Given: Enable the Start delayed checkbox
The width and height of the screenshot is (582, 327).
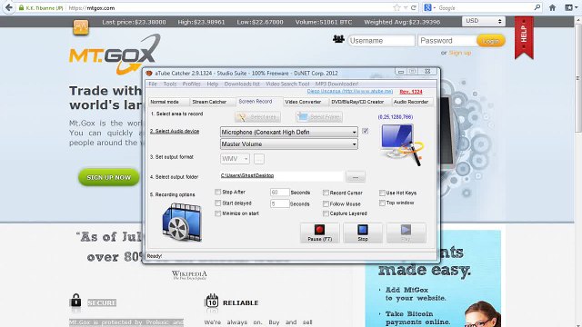Looking at the screenshot, I should click(218, 203).
